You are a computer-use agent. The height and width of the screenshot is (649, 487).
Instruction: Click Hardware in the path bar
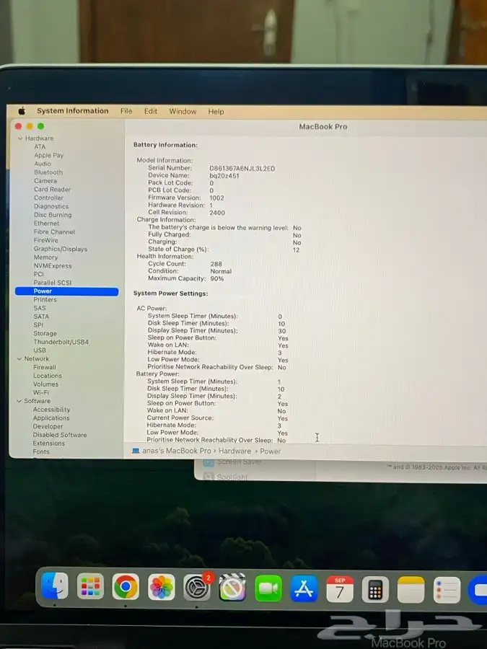[234, 451]
